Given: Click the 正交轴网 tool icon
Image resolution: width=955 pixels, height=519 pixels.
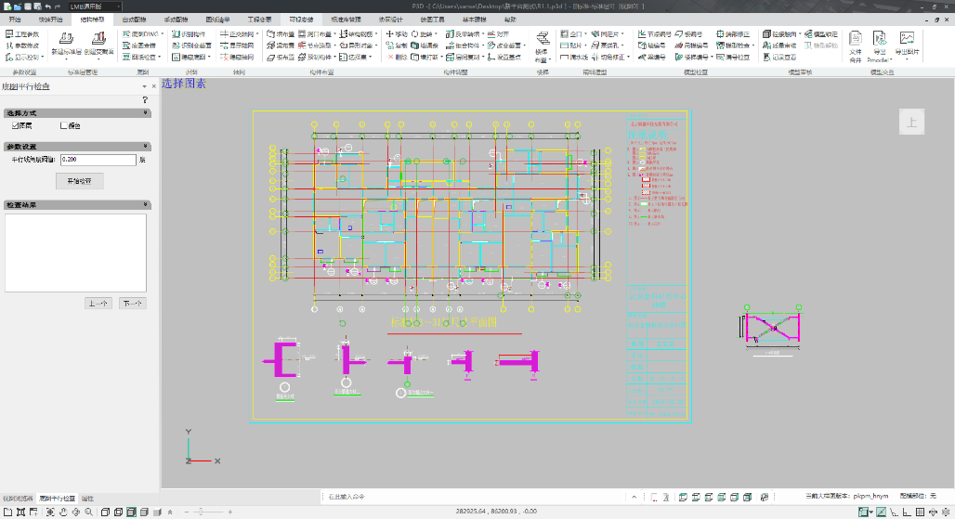Looking at the screenshot, I should click(x=223, y=33).
